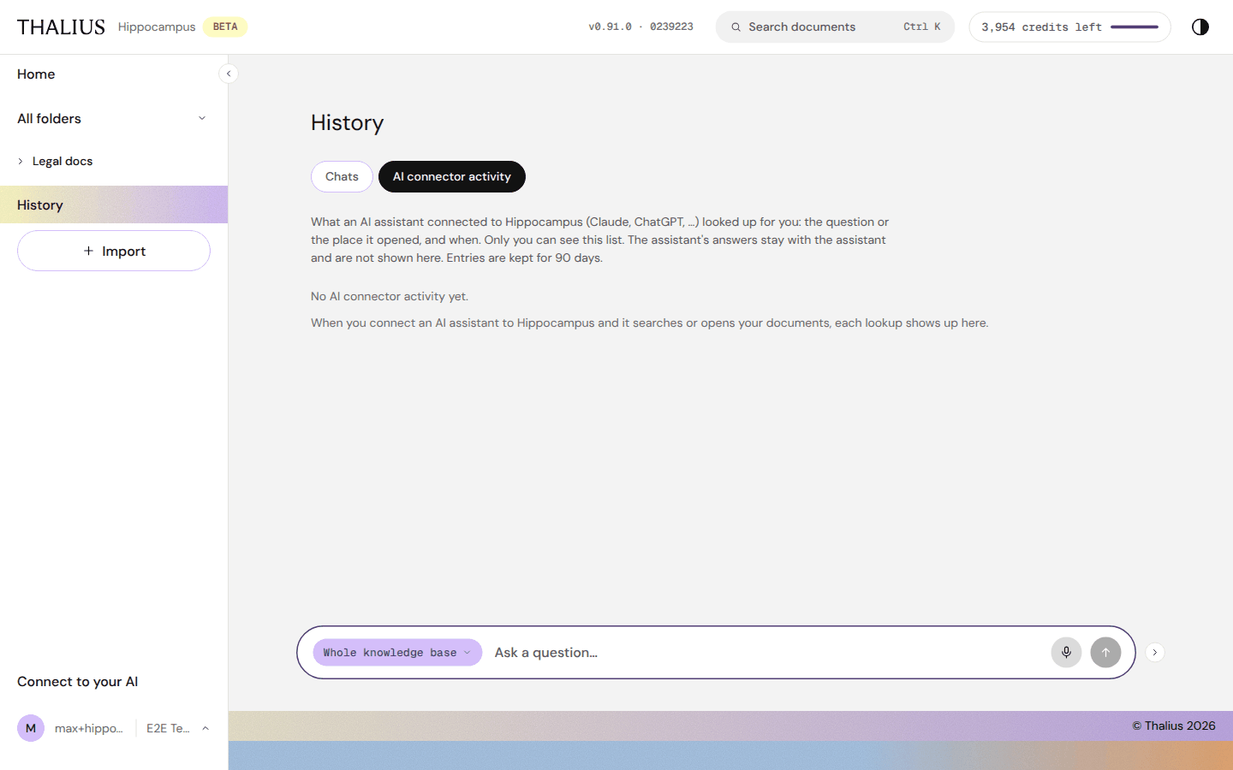
Task: Open the Whole knowledge base dropdown
Action: [397, 652]
